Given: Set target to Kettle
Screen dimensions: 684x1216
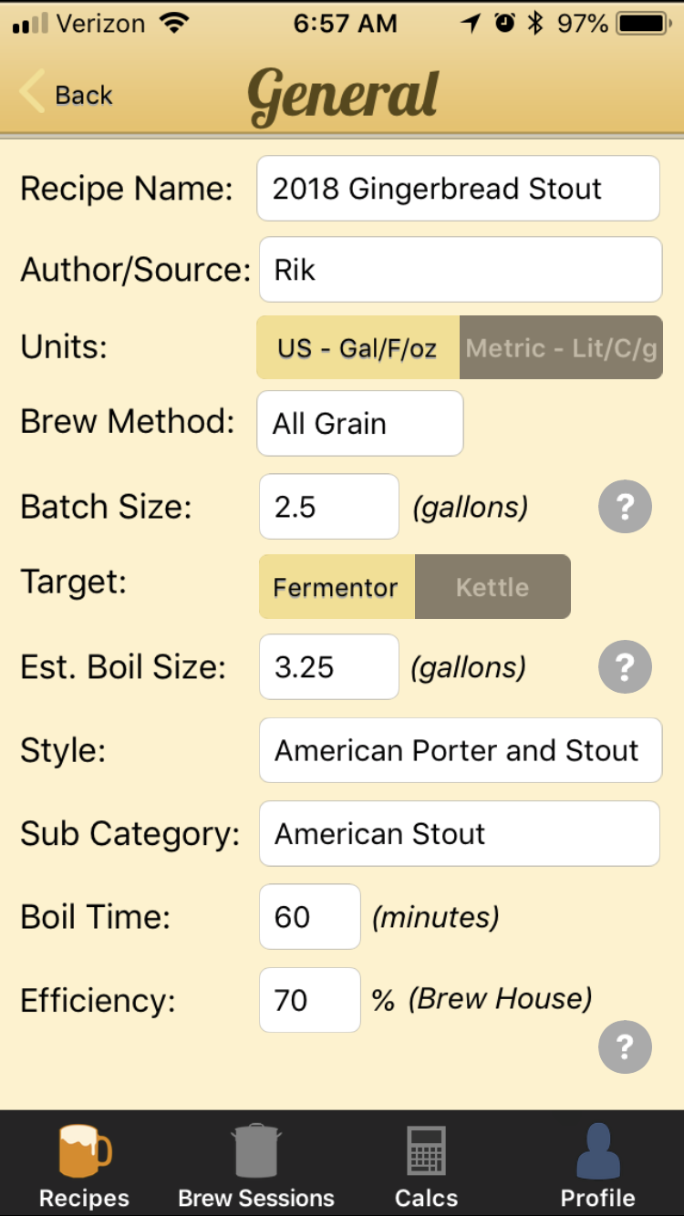Looking at the screenshot, I should point(492,587).
